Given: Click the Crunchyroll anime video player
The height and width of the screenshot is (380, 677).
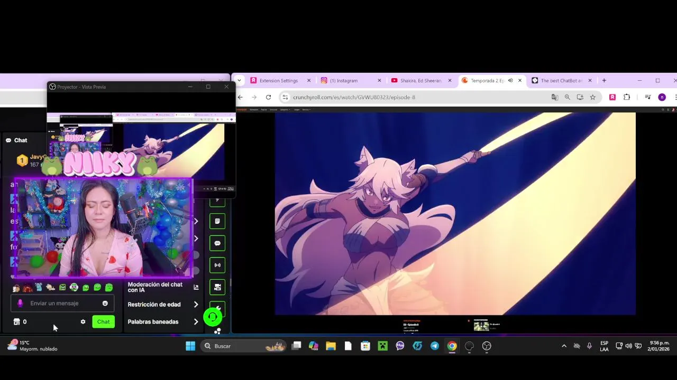Looking at the screenshot, I should (x=455, y=214).
